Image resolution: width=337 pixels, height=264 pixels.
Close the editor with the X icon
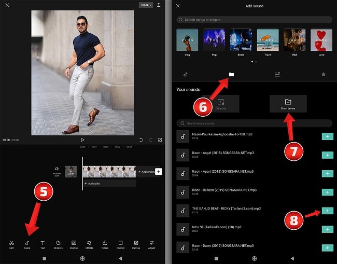[7, 5]
